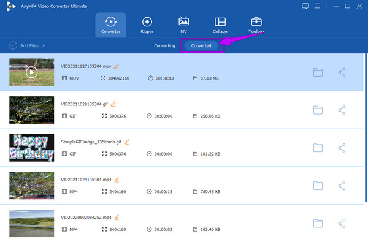
Task: Open the hamburger menu in title bar
Action: click(x=317, y=6)
